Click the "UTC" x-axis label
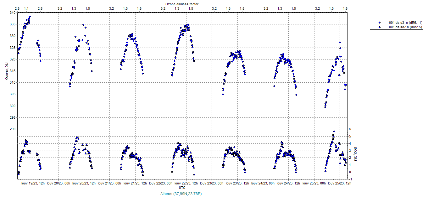This screenshot has height=202, width=428. coord(182,187)
